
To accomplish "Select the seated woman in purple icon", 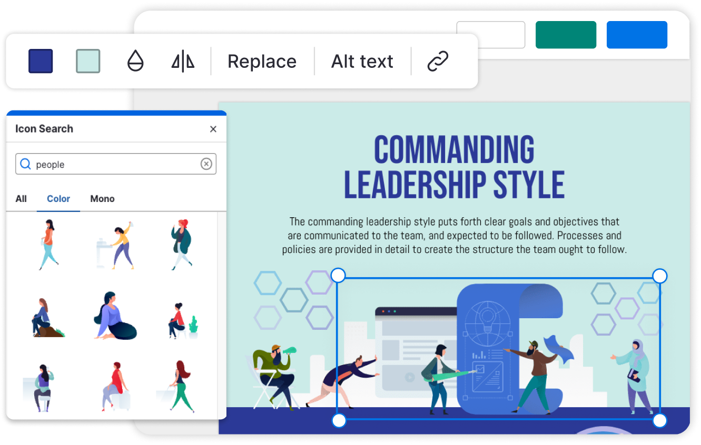I will point(115,315).
